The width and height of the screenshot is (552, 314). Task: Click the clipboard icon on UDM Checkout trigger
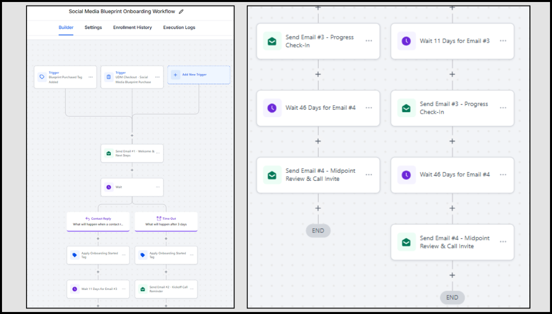coord(108,77)
